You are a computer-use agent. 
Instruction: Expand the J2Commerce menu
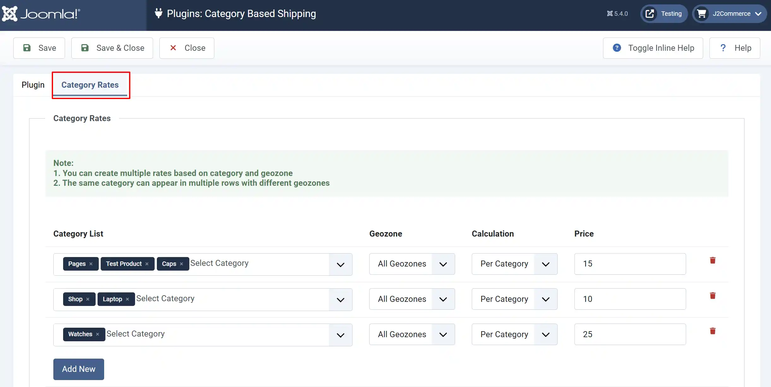[x=729, y=14]
